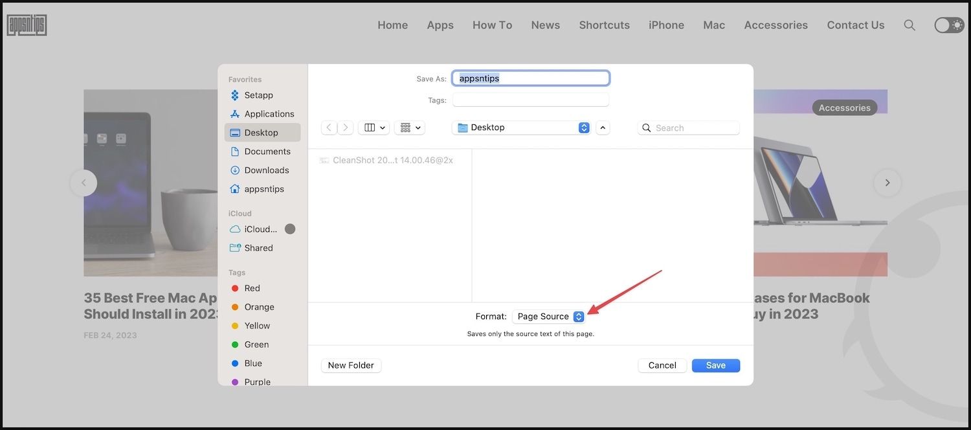Go to the Accessories nav item

coord(776,25)
